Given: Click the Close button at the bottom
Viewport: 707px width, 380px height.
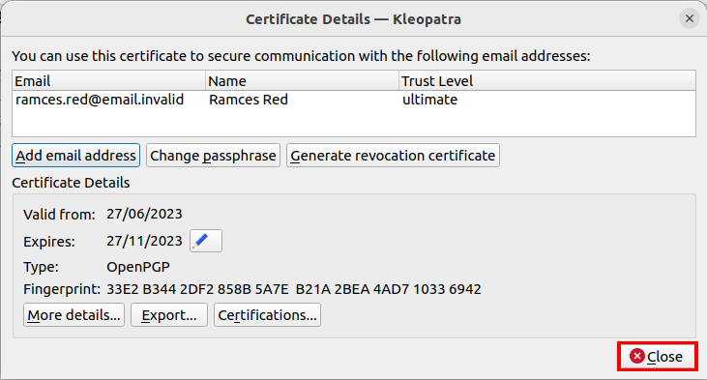Looking at the screenshot, I should (x=657, y=356).
